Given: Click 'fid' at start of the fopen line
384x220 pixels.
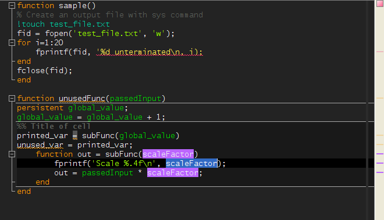Looking at the screenshot, I should (x=24, y=34).
